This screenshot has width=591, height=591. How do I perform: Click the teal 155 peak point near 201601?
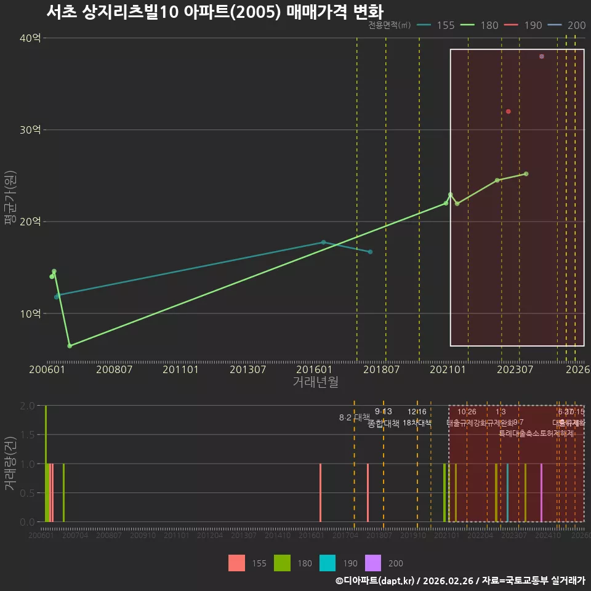coord(323,243)
